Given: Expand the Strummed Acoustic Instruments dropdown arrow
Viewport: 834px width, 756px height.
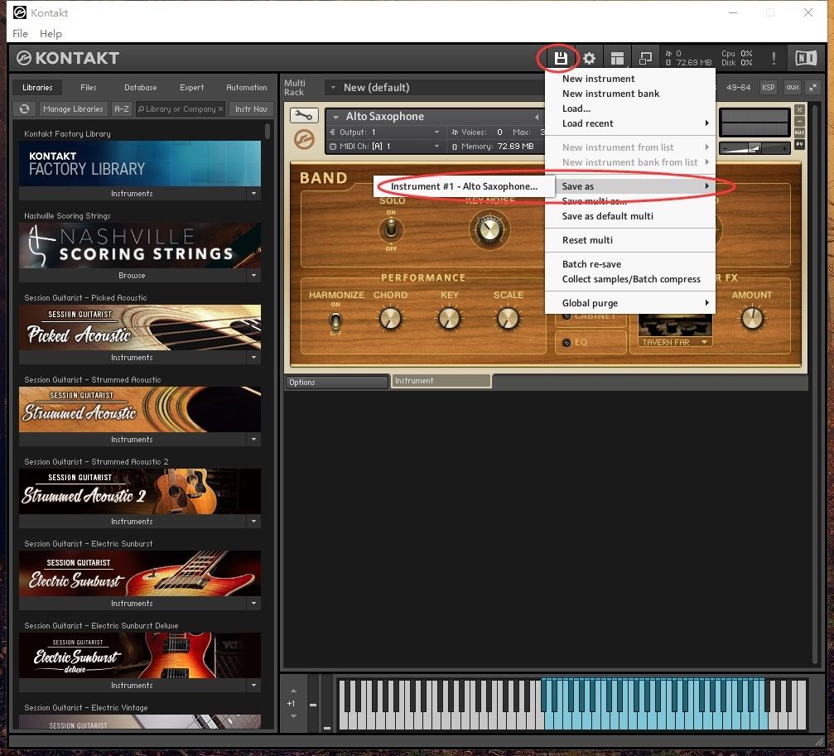Looking at the screenshot, I should coord(253,439).
